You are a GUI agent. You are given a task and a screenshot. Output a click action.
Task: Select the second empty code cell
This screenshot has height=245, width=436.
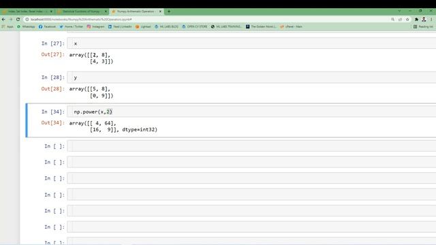[251, 162]
